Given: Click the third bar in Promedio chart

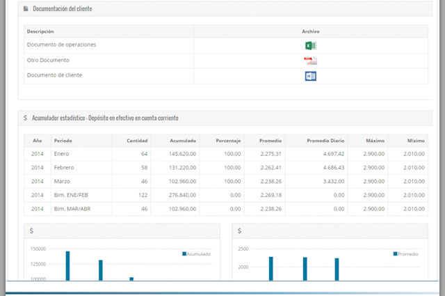Looking at the screenshot, I should pyautogui.click(x=337, y=270).
